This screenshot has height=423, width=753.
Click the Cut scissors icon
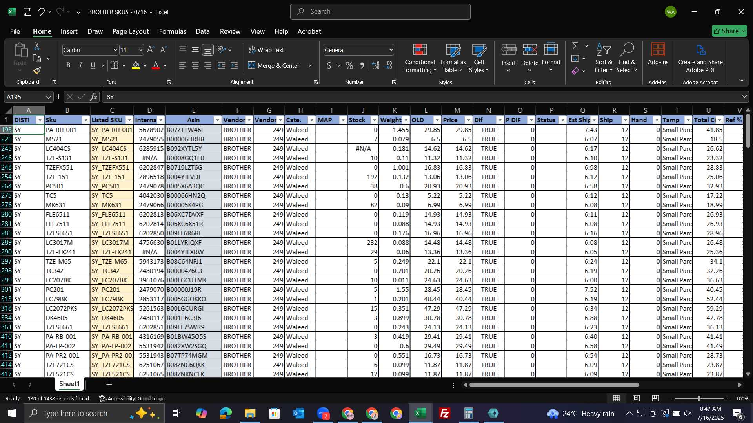pyautogui.click(x=37, y=46)
